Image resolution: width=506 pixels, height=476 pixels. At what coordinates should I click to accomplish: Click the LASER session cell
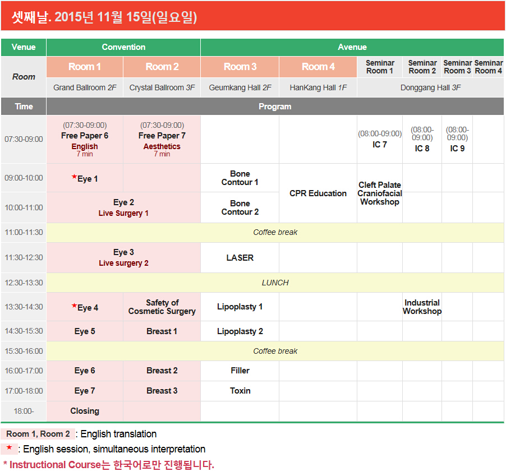[240, 258]
